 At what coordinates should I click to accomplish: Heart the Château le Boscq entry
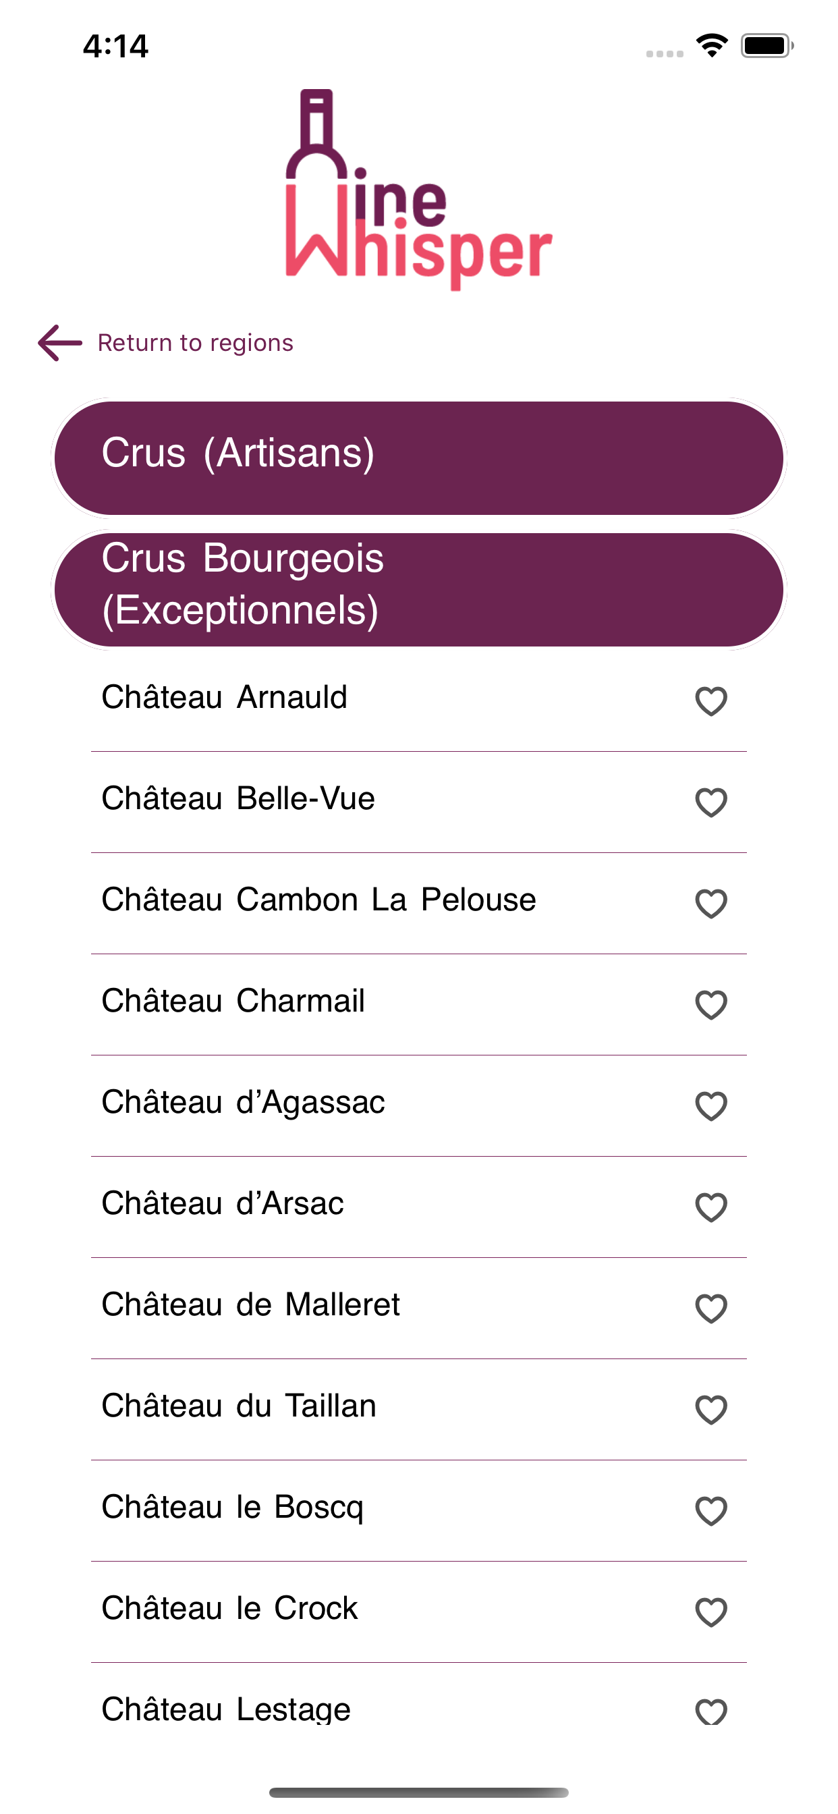click(710, 1510)
